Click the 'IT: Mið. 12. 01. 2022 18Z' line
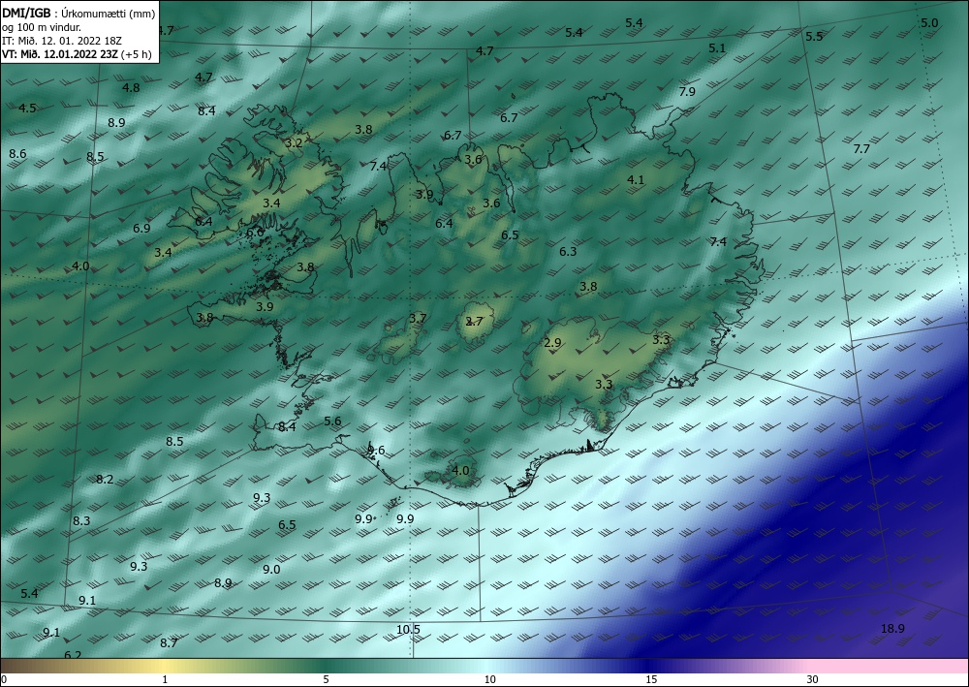Screen dimensions: 969x687 [62, 40]
